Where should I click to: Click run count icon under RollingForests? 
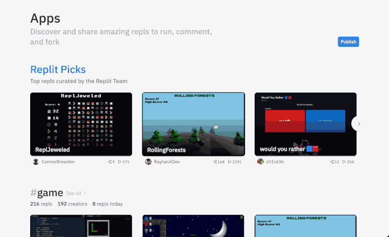point(230,162)
